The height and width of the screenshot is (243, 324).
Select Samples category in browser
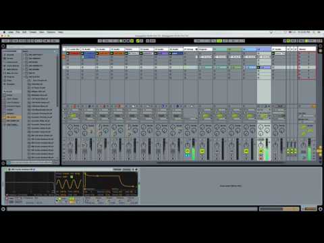(11, 84)
